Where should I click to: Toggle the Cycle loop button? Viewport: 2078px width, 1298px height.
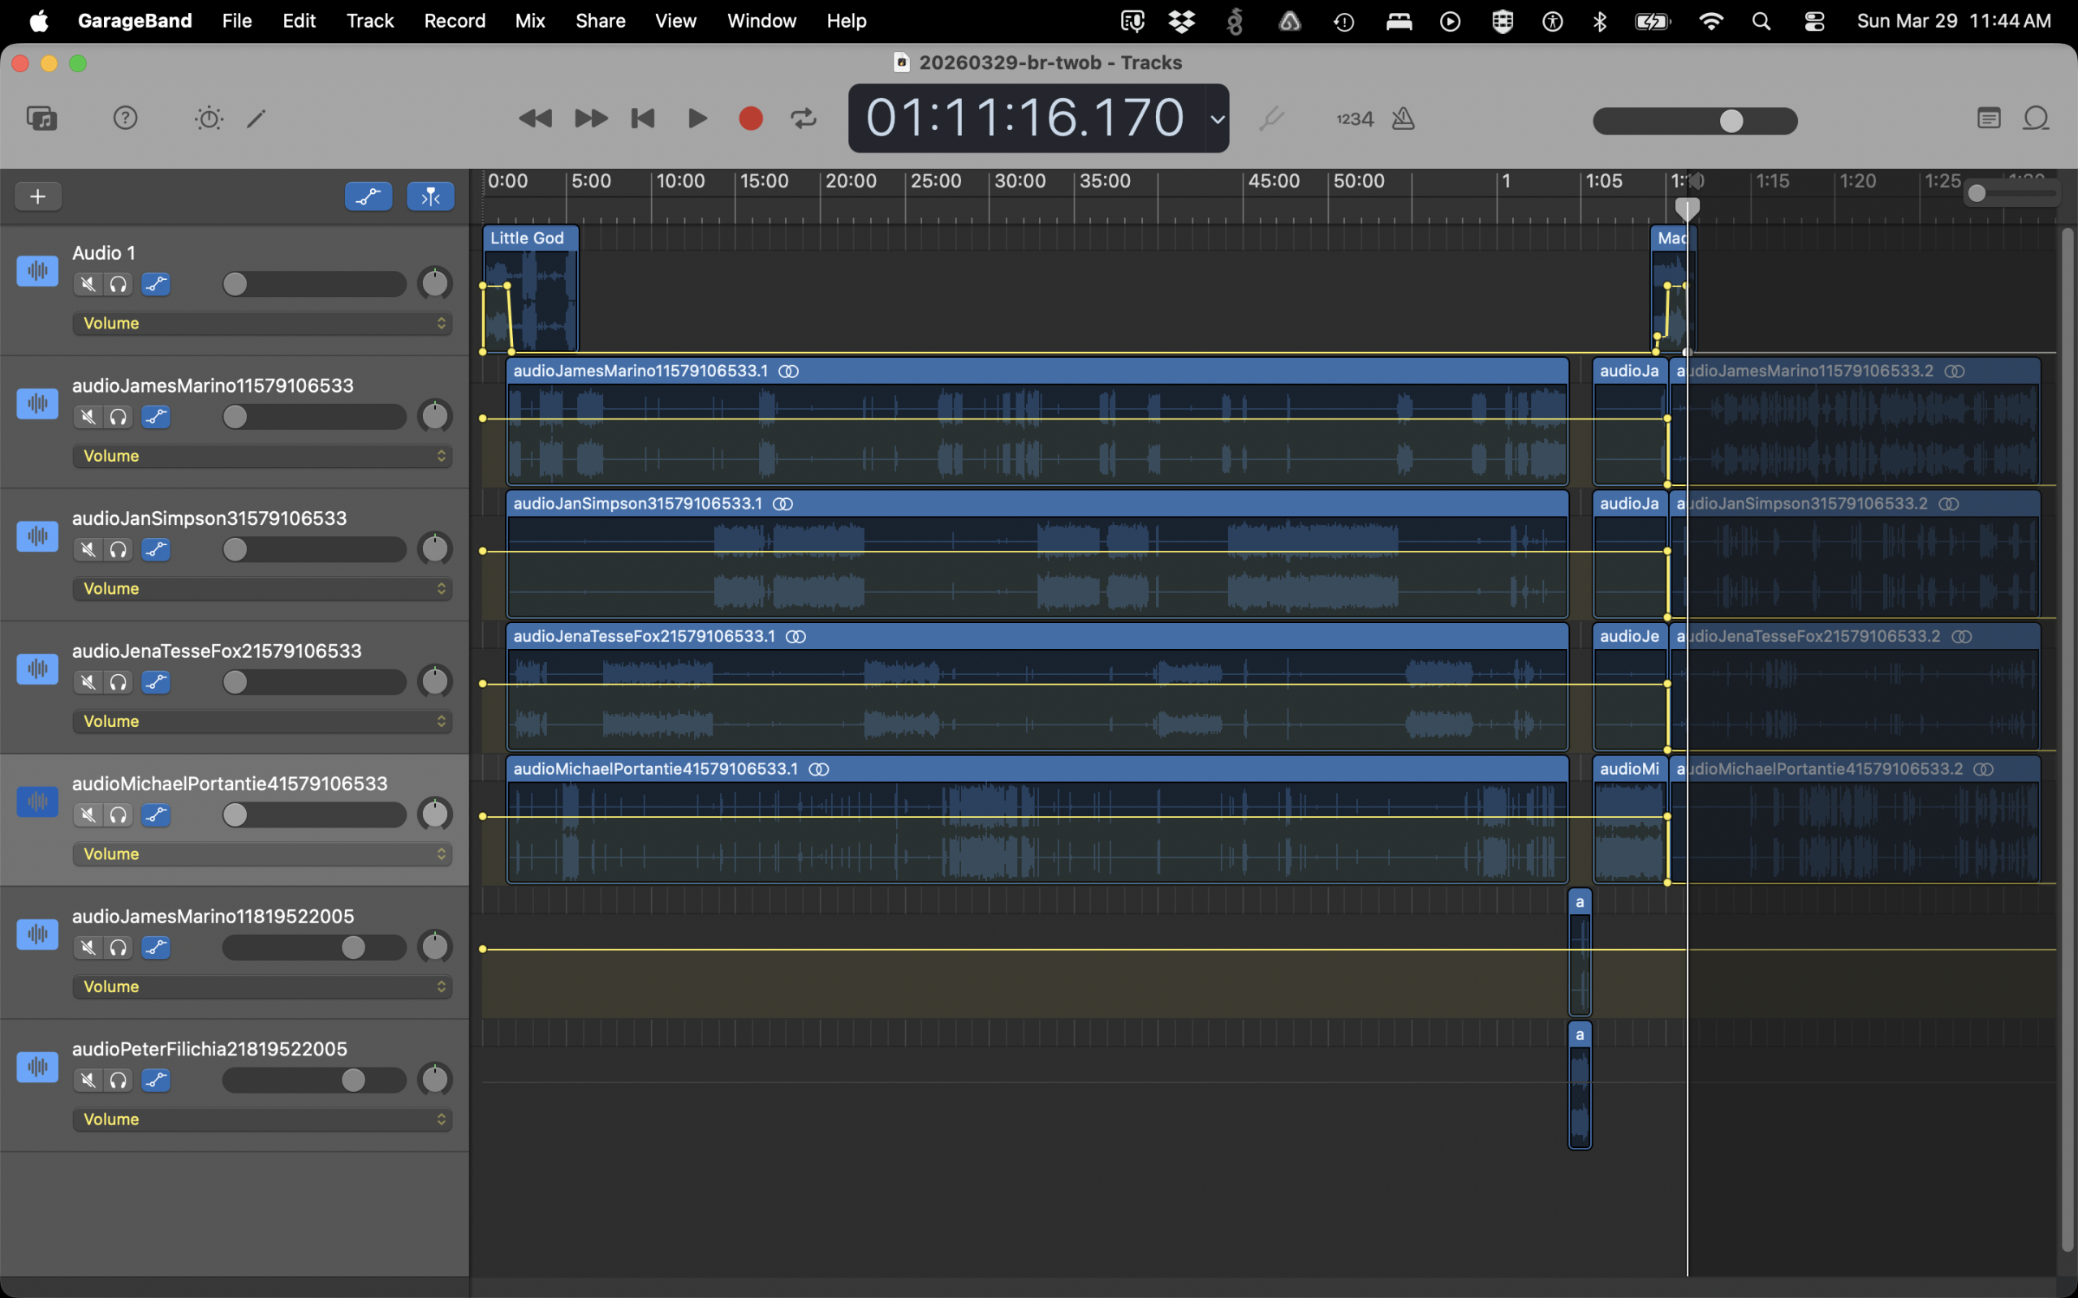tap(803, 118)
